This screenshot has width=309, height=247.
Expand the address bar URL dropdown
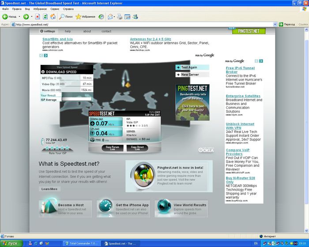(275, 24)
